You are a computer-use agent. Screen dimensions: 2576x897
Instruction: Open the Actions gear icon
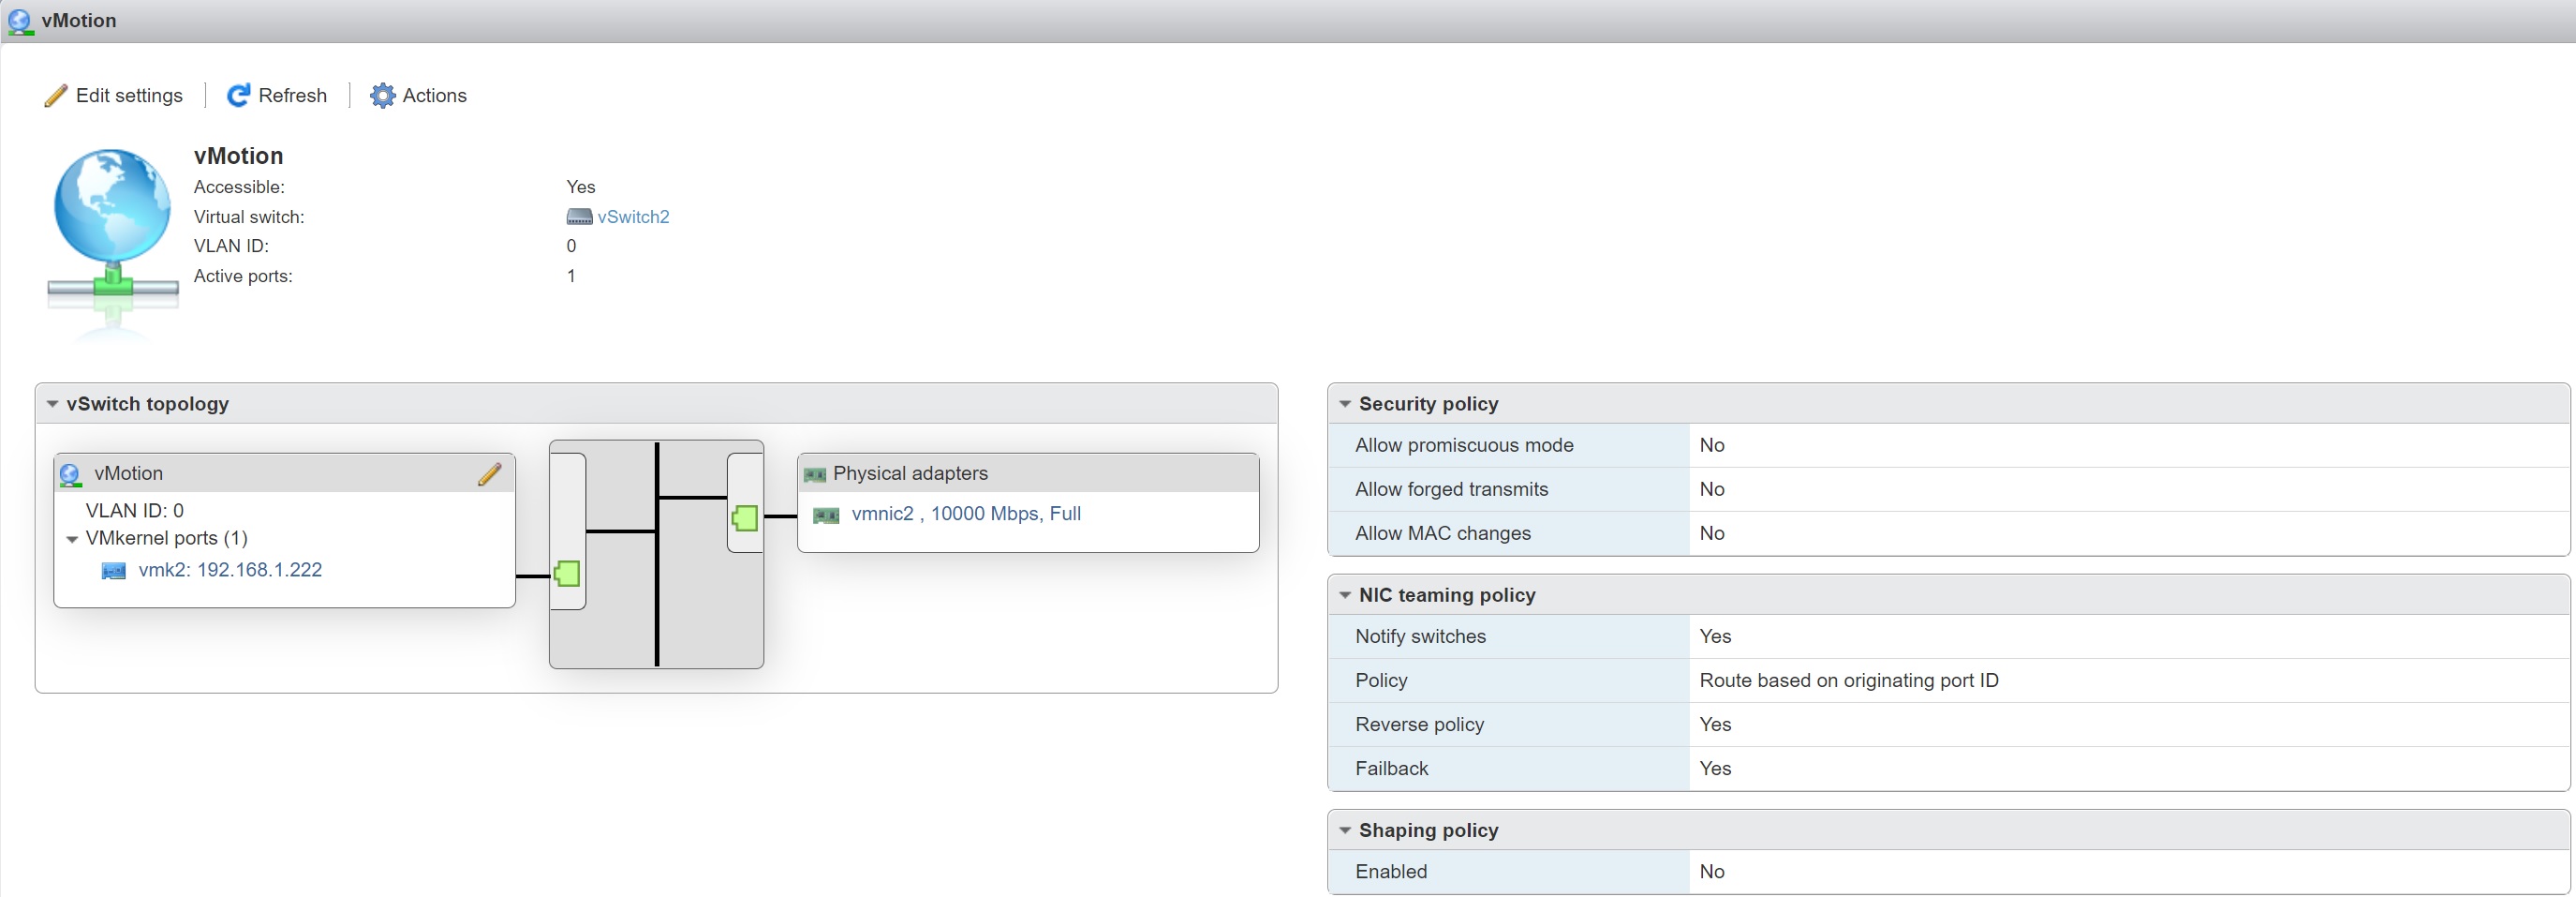point(382,97)
